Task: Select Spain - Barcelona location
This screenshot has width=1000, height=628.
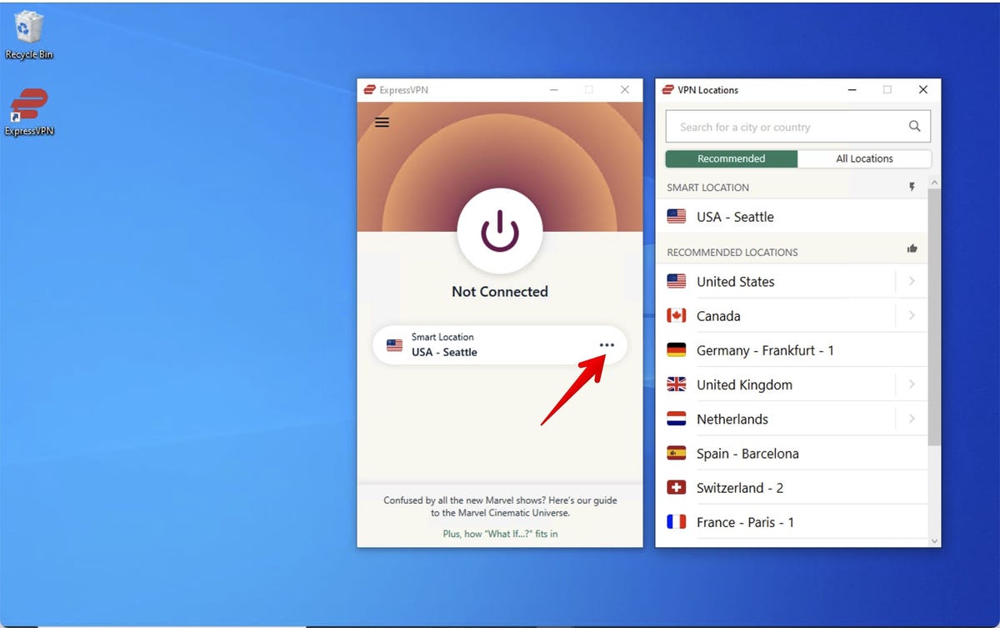Action: [792, 454]
